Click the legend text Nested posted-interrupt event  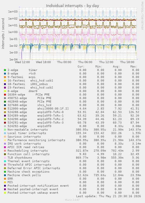point(33,189)
